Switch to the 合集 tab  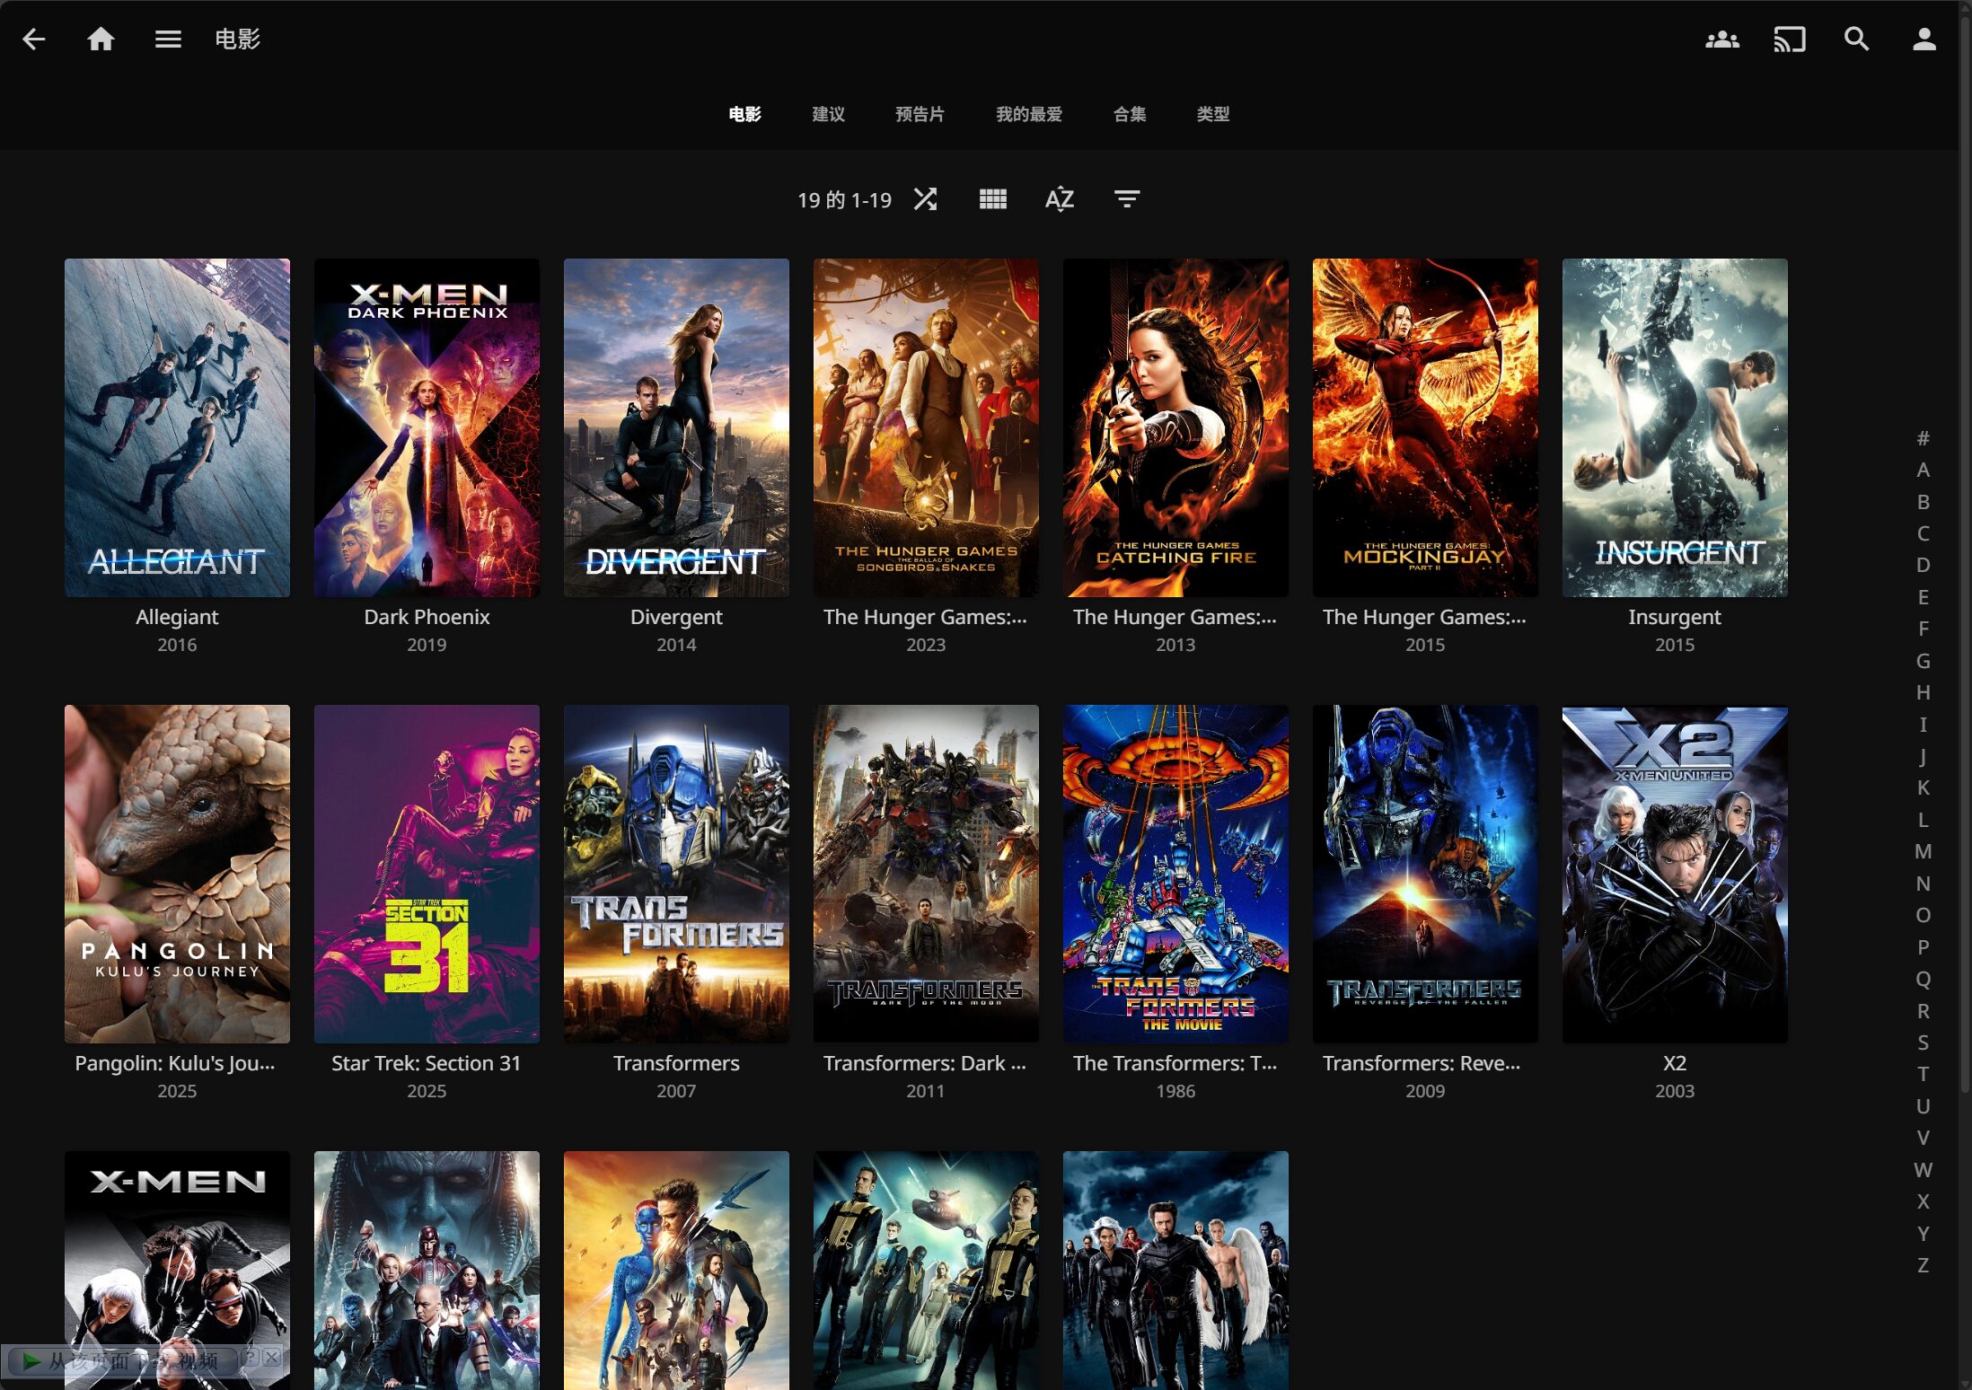click(1129, 114)
